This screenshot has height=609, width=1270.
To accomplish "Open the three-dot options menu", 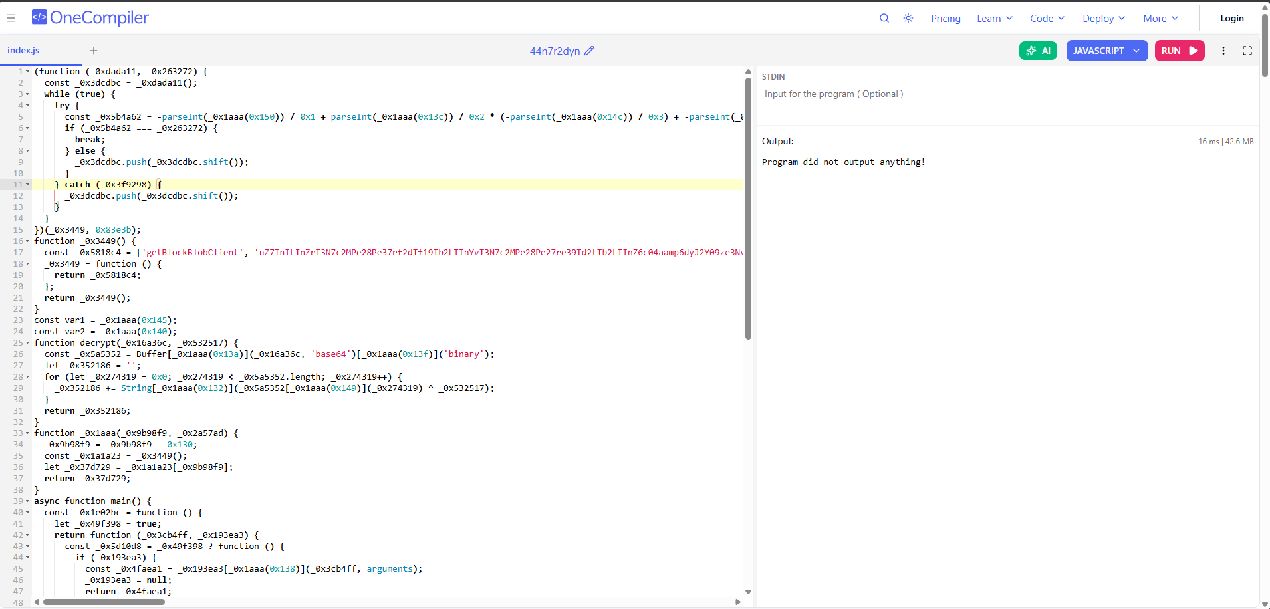I will point(1223,51).
